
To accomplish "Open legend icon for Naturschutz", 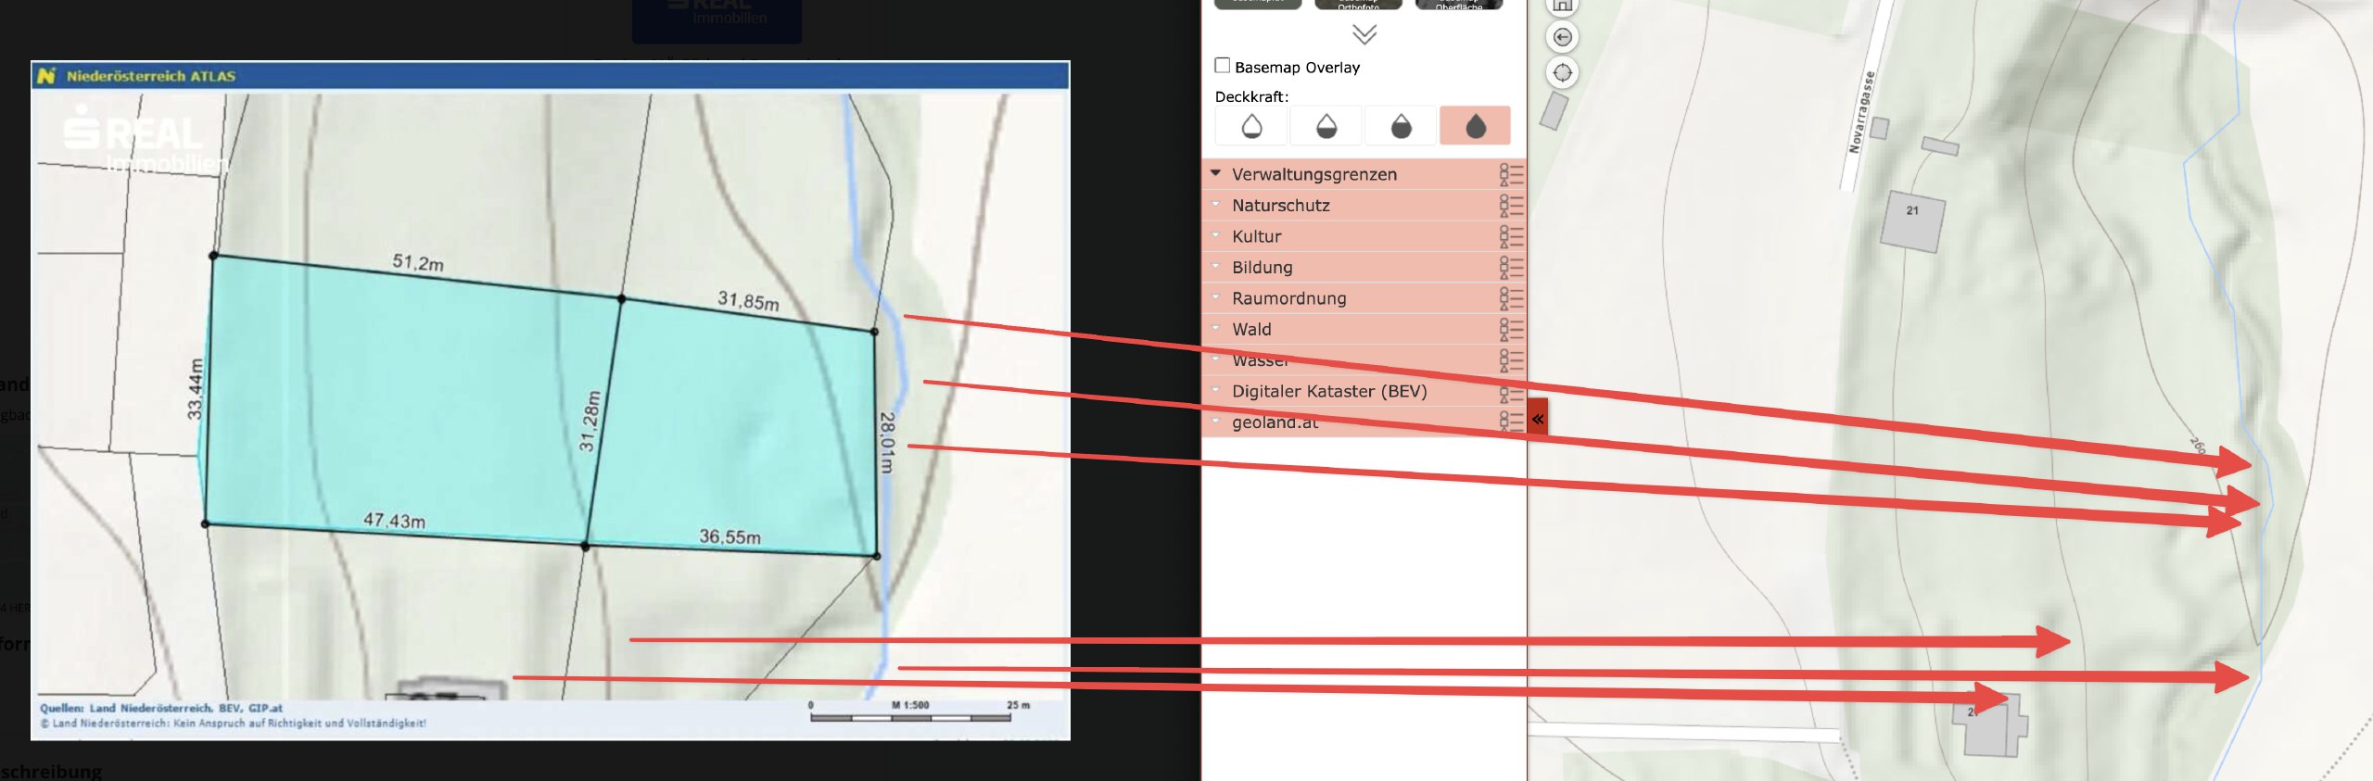I will (x=1511, y=205).
